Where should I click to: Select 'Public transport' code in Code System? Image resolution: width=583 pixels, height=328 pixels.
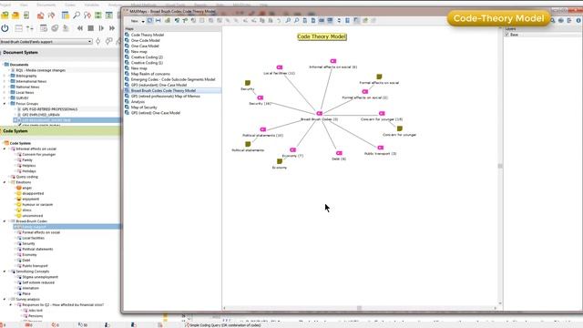35,265
